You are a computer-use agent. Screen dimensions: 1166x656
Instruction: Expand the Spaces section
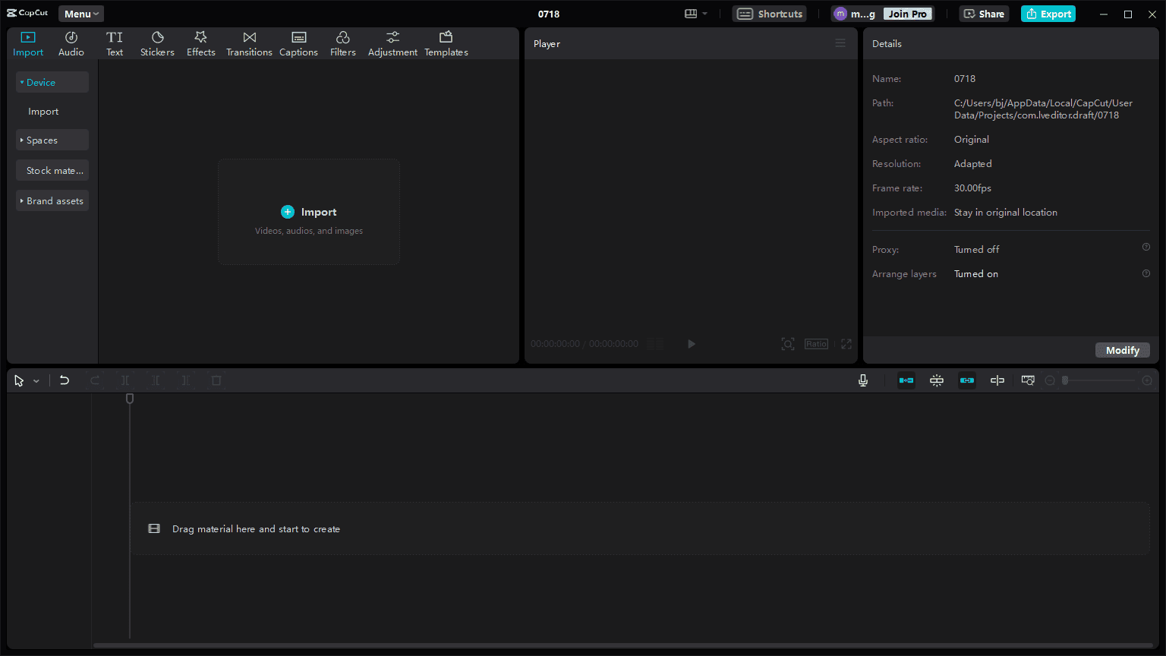pos(52,140)
